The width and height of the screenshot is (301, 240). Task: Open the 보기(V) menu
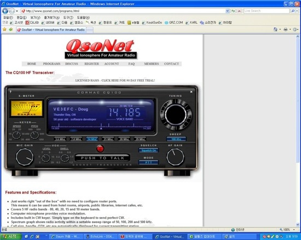click(x=35, y=17)
